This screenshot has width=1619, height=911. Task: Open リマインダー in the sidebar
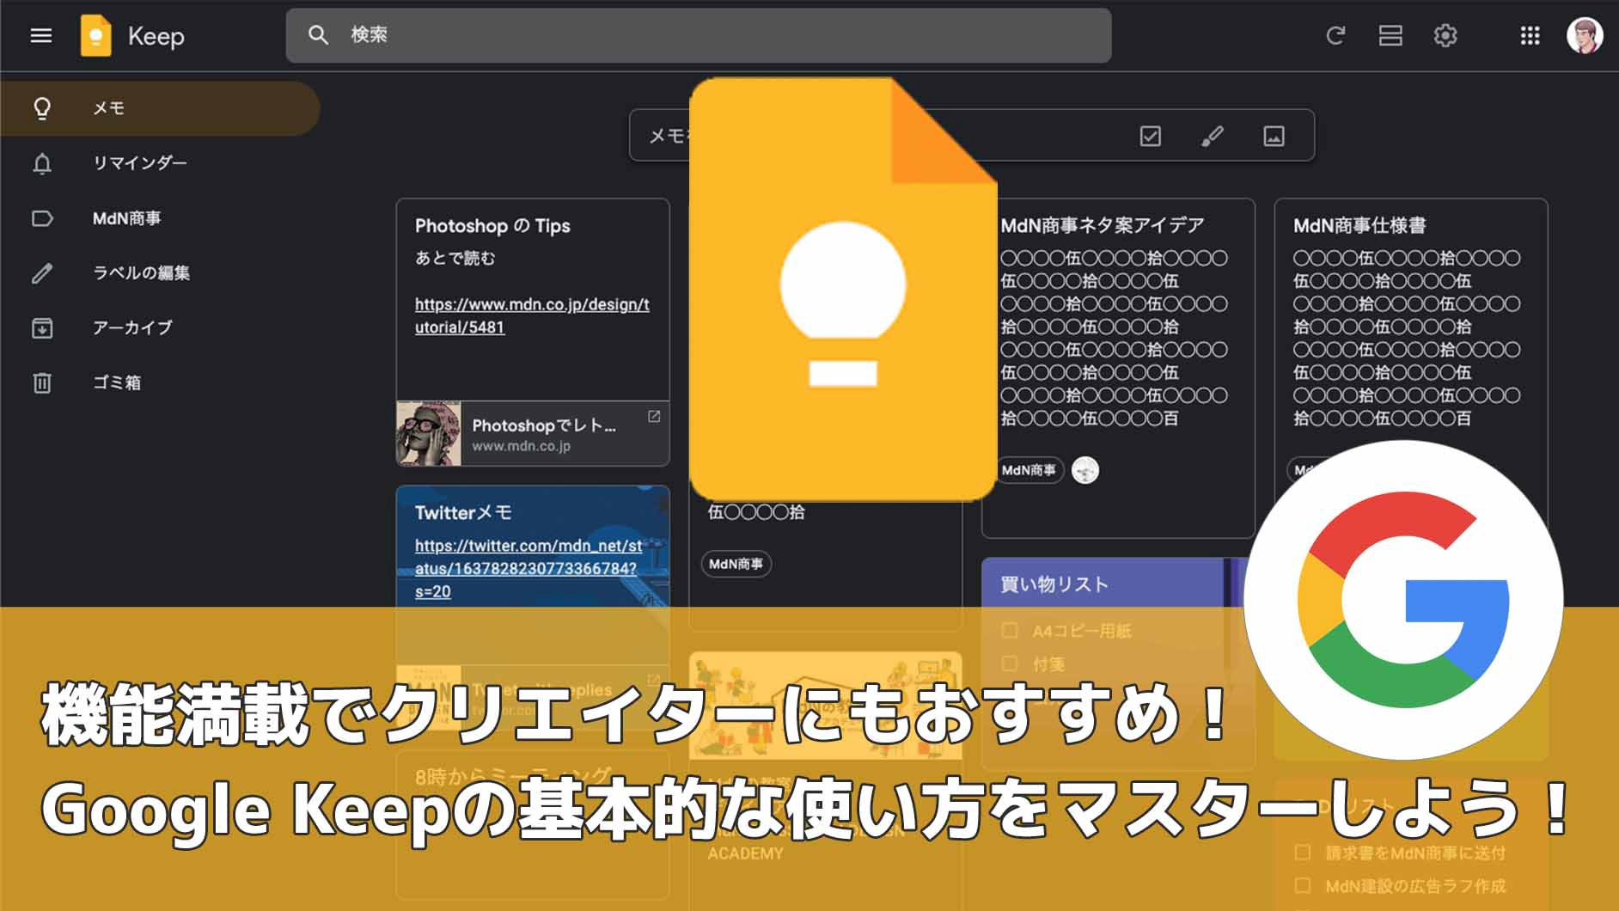[160, 163]
